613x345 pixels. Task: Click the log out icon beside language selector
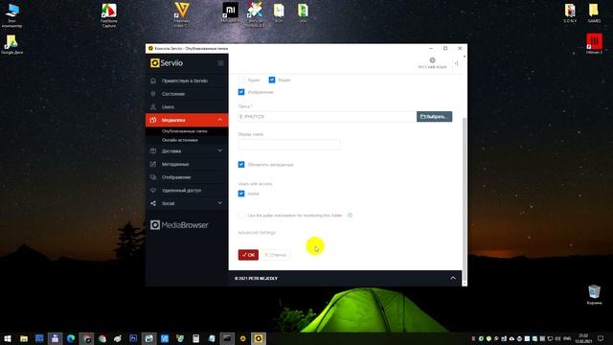[456, 63]
